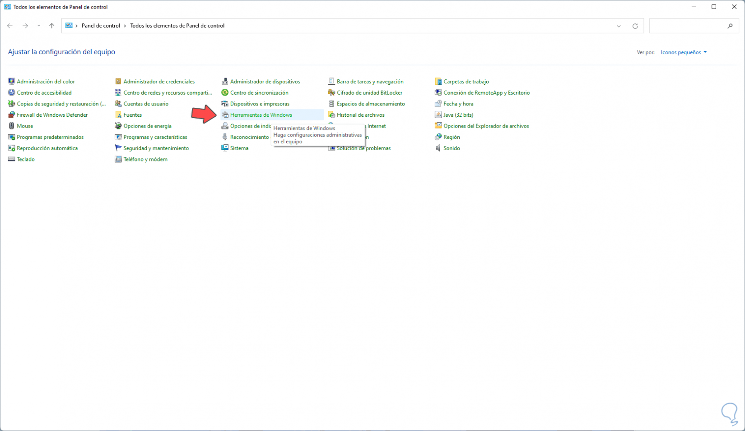Open the Centro de sincronización icon
This screenshot has height=431, width=745.
point(225,92)
